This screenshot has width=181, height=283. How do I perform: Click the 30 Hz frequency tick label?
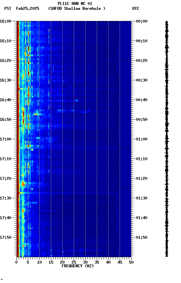click(85, 262)
